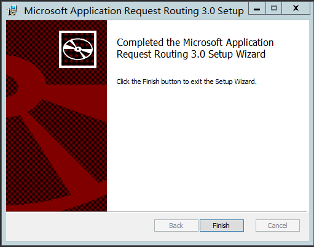314x247 pixels.
Task: Minimize the Setup window
Action: click(x=257, y=8)
